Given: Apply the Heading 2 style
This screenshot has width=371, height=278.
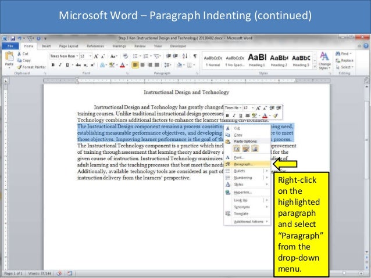Looking at the screenshot, I should point(279,60).
